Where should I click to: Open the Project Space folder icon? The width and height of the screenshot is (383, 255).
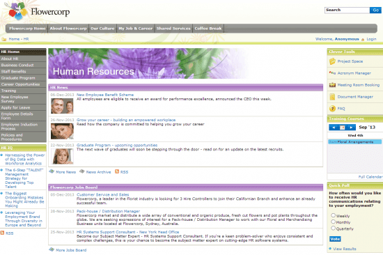coord(332,61)
